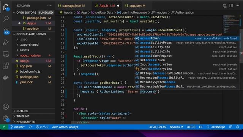Open the notifications bell
The width and height of the screenshot is (243, 137).
(x=237, y=127)
